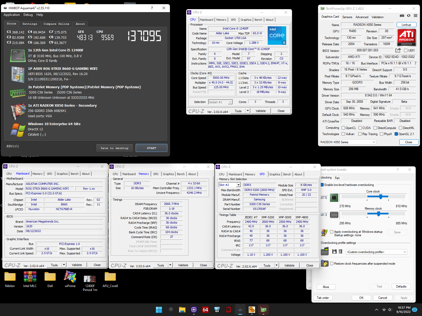This screenshot has width=422, height=316.
Task: Click Save to desktop in Aquamark
Action: (x=114, y=148)
